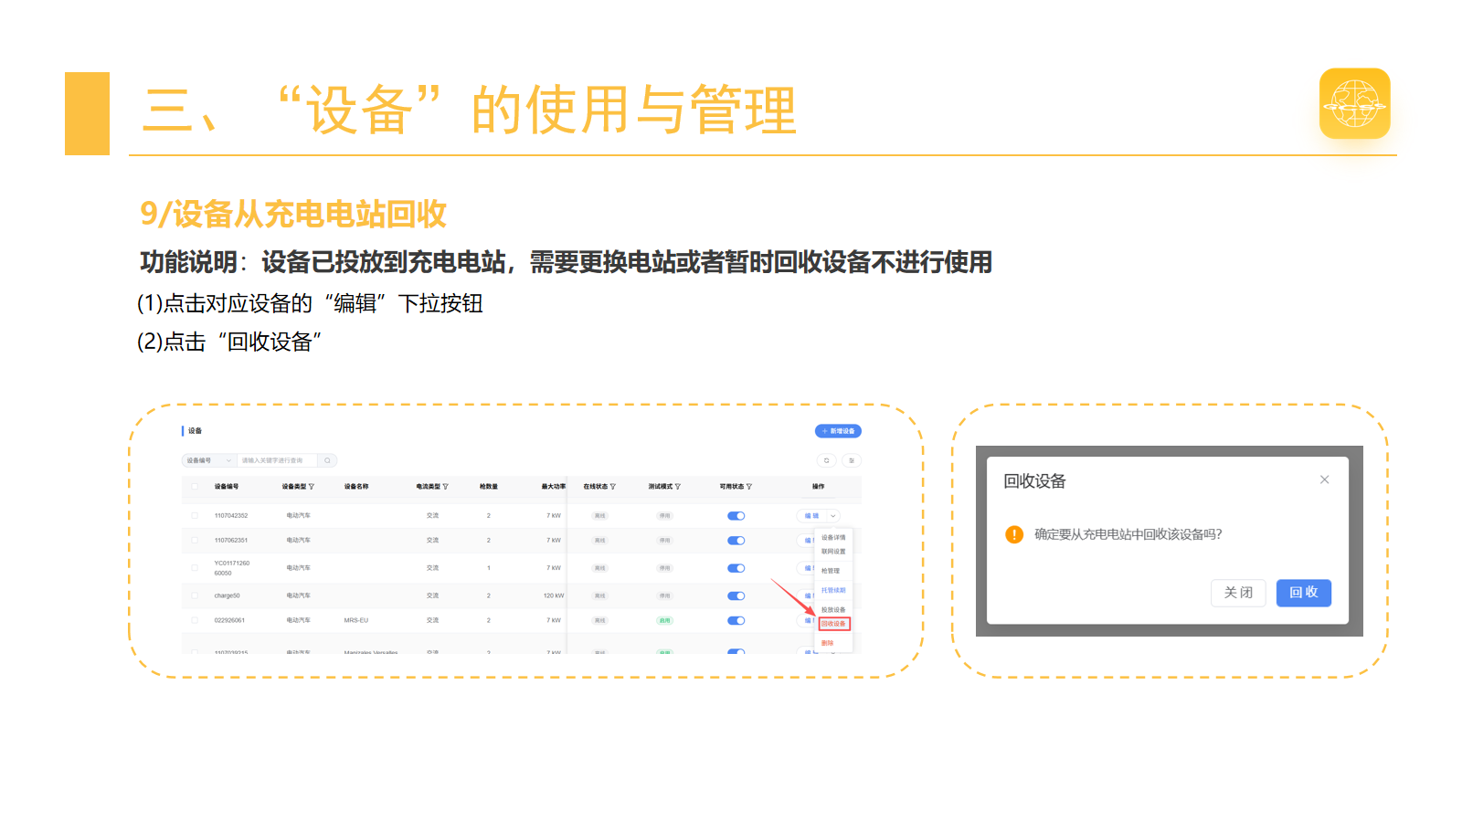Filter by 测试模式 funnel icon
Image resolution: width=1462 pixels, height=822 pixels.
pos(678,487)
